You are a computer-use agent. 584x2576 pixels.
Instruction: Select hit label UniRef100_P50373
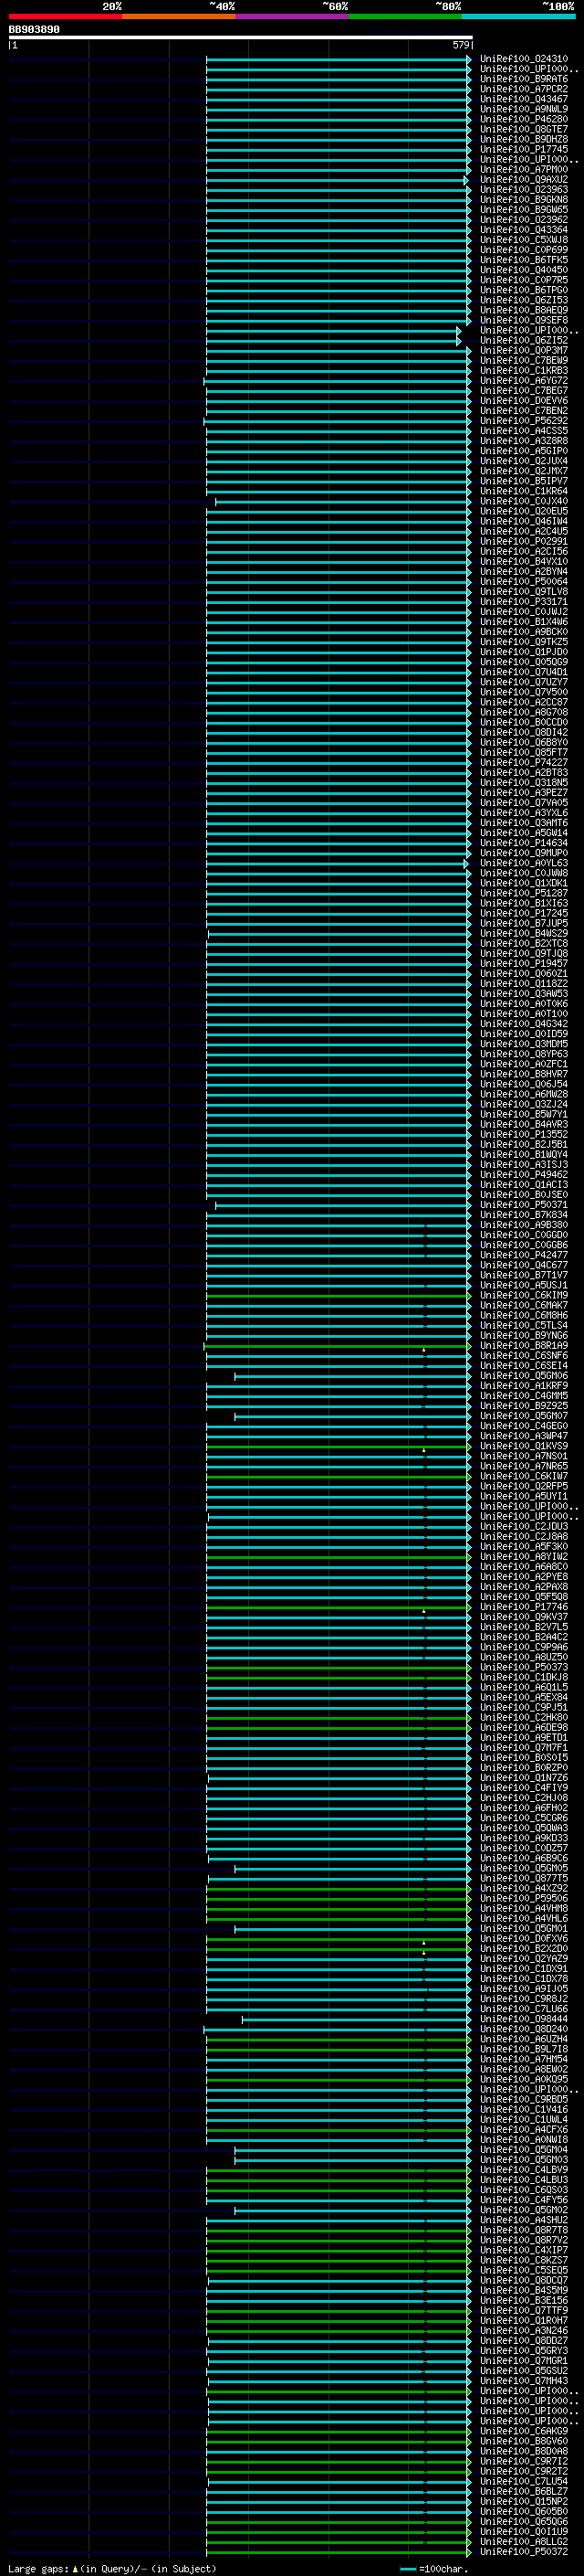pos(523,1667)
